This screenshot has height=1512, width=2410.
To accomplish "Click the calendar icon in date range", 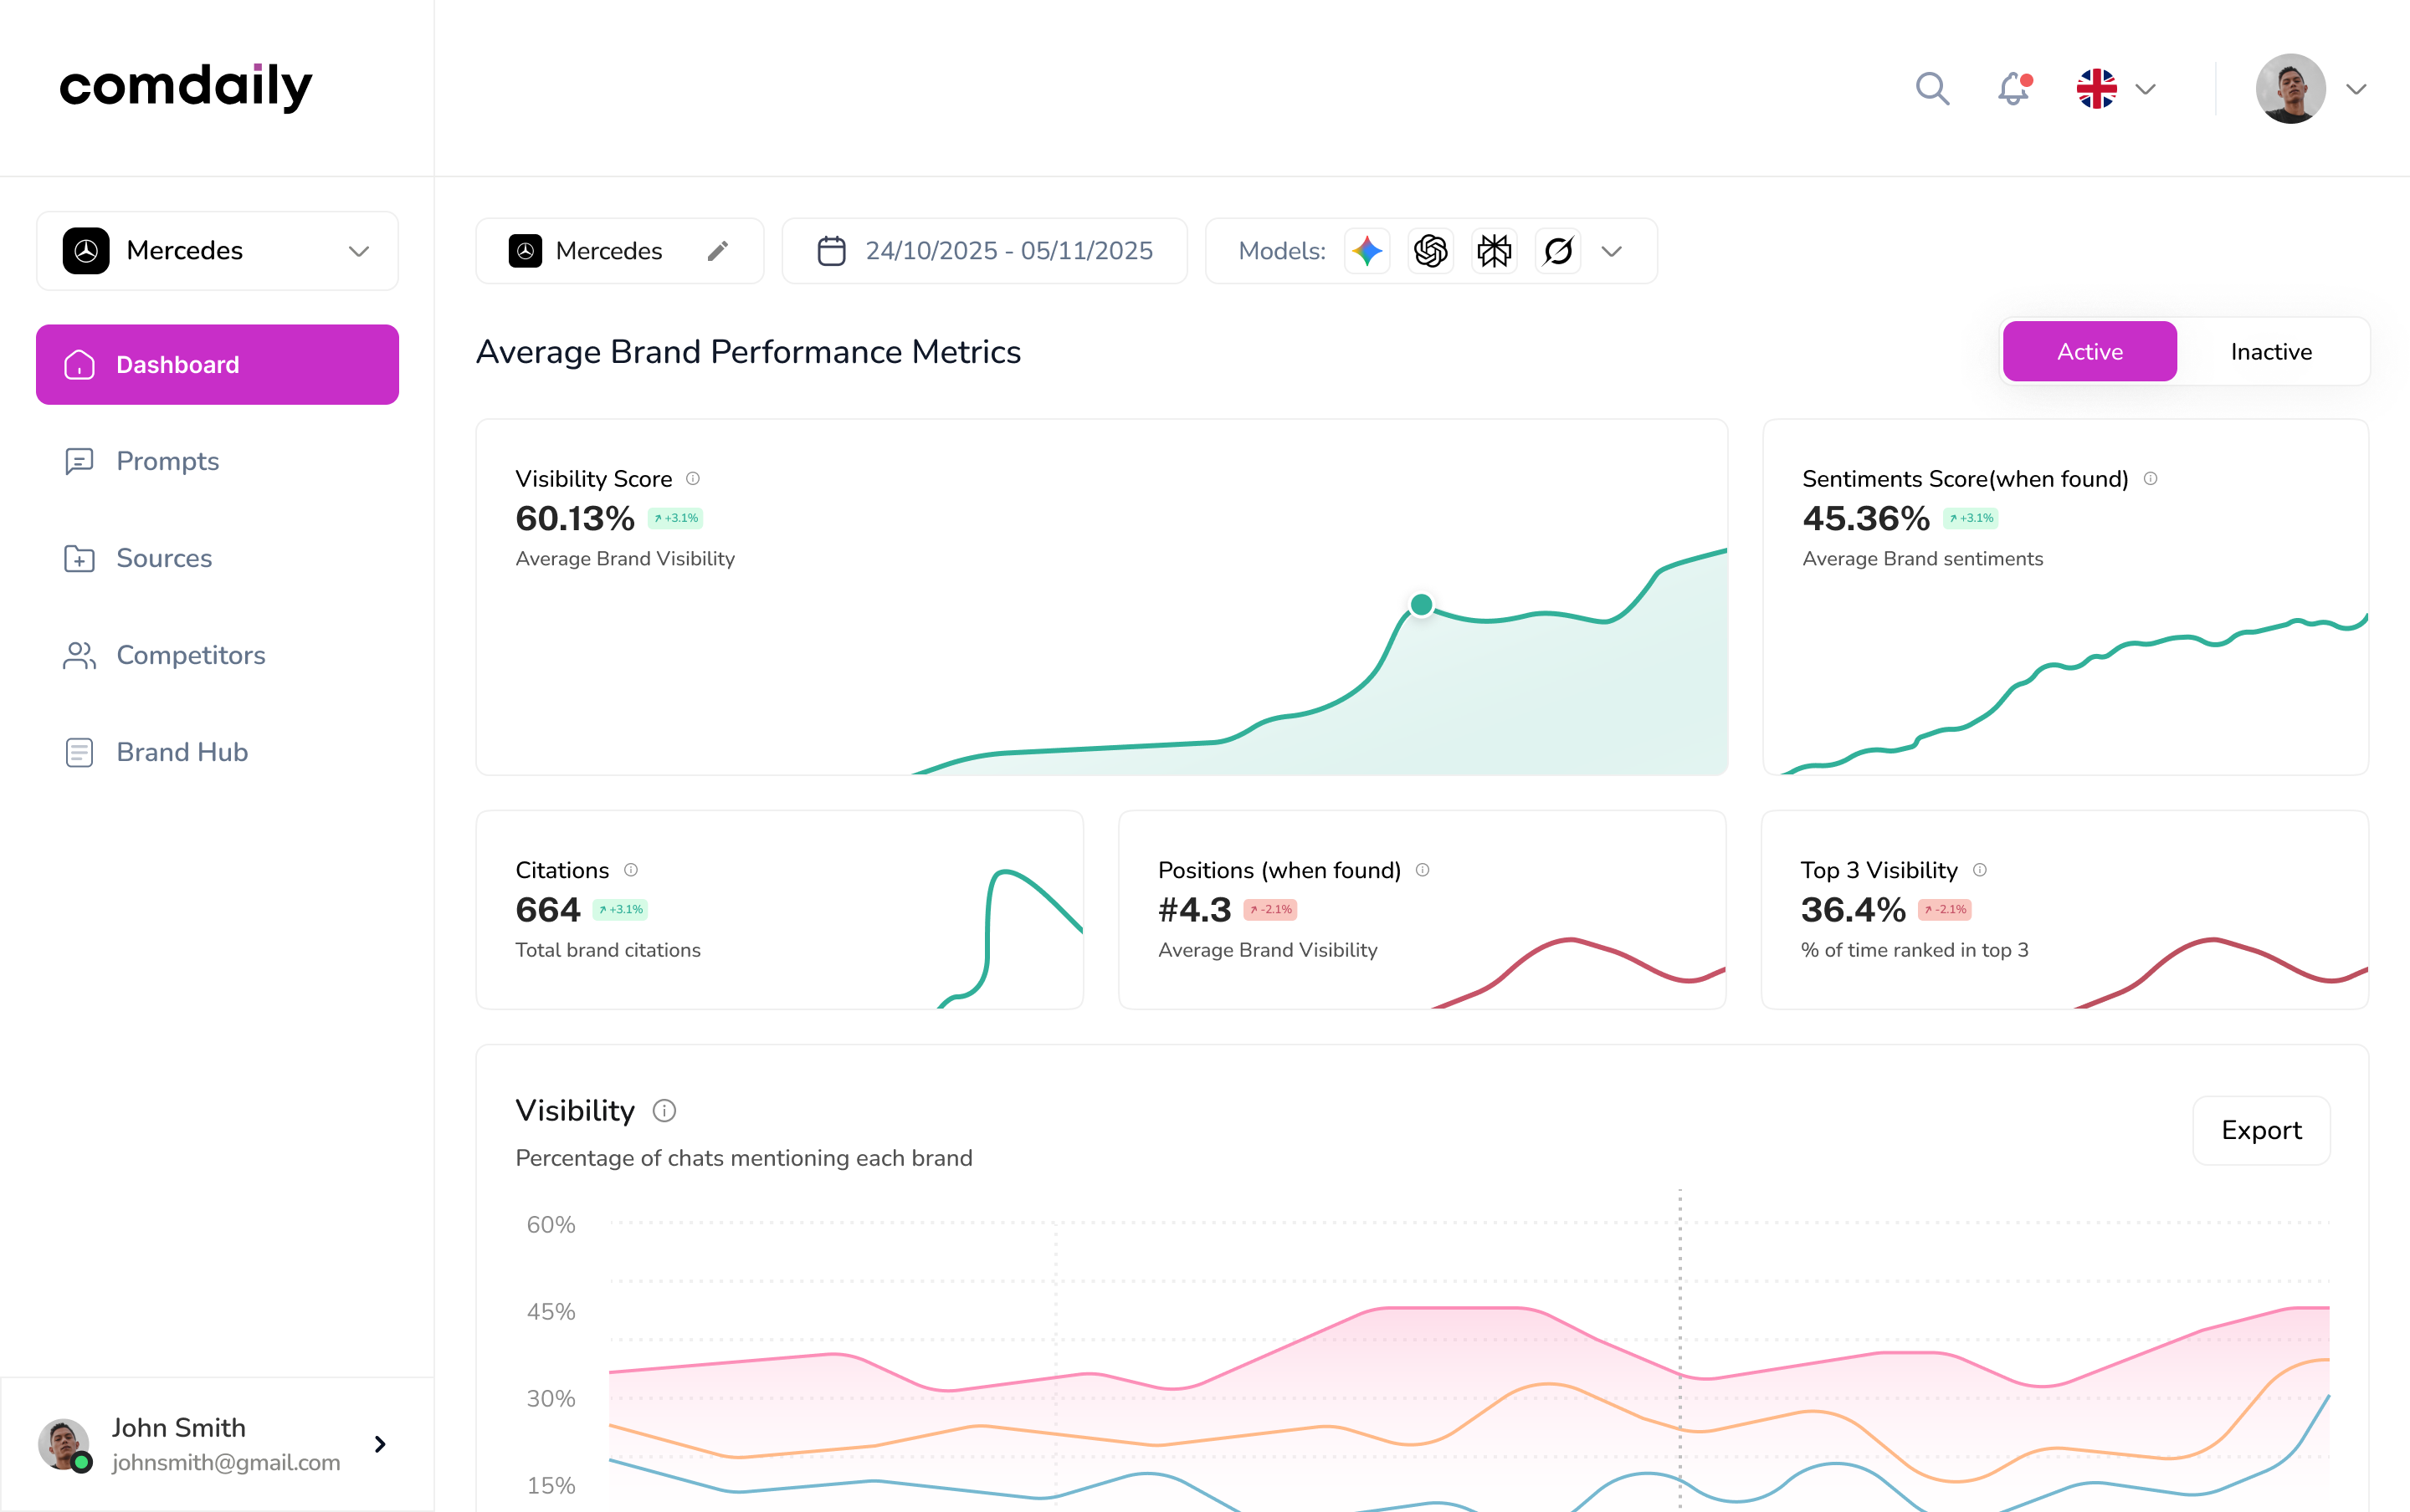I will (x=831, y=251).
